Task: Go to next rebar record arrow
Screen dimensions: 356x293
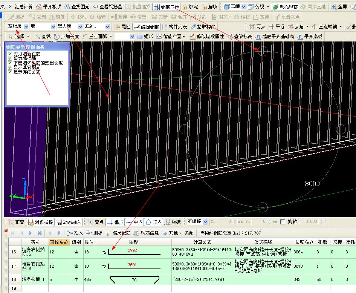Action: click(30, 233)
